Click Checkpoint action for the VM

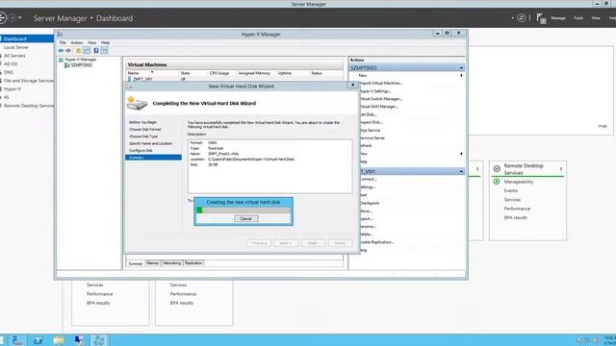pyautogui.click(x=370, y=203)
